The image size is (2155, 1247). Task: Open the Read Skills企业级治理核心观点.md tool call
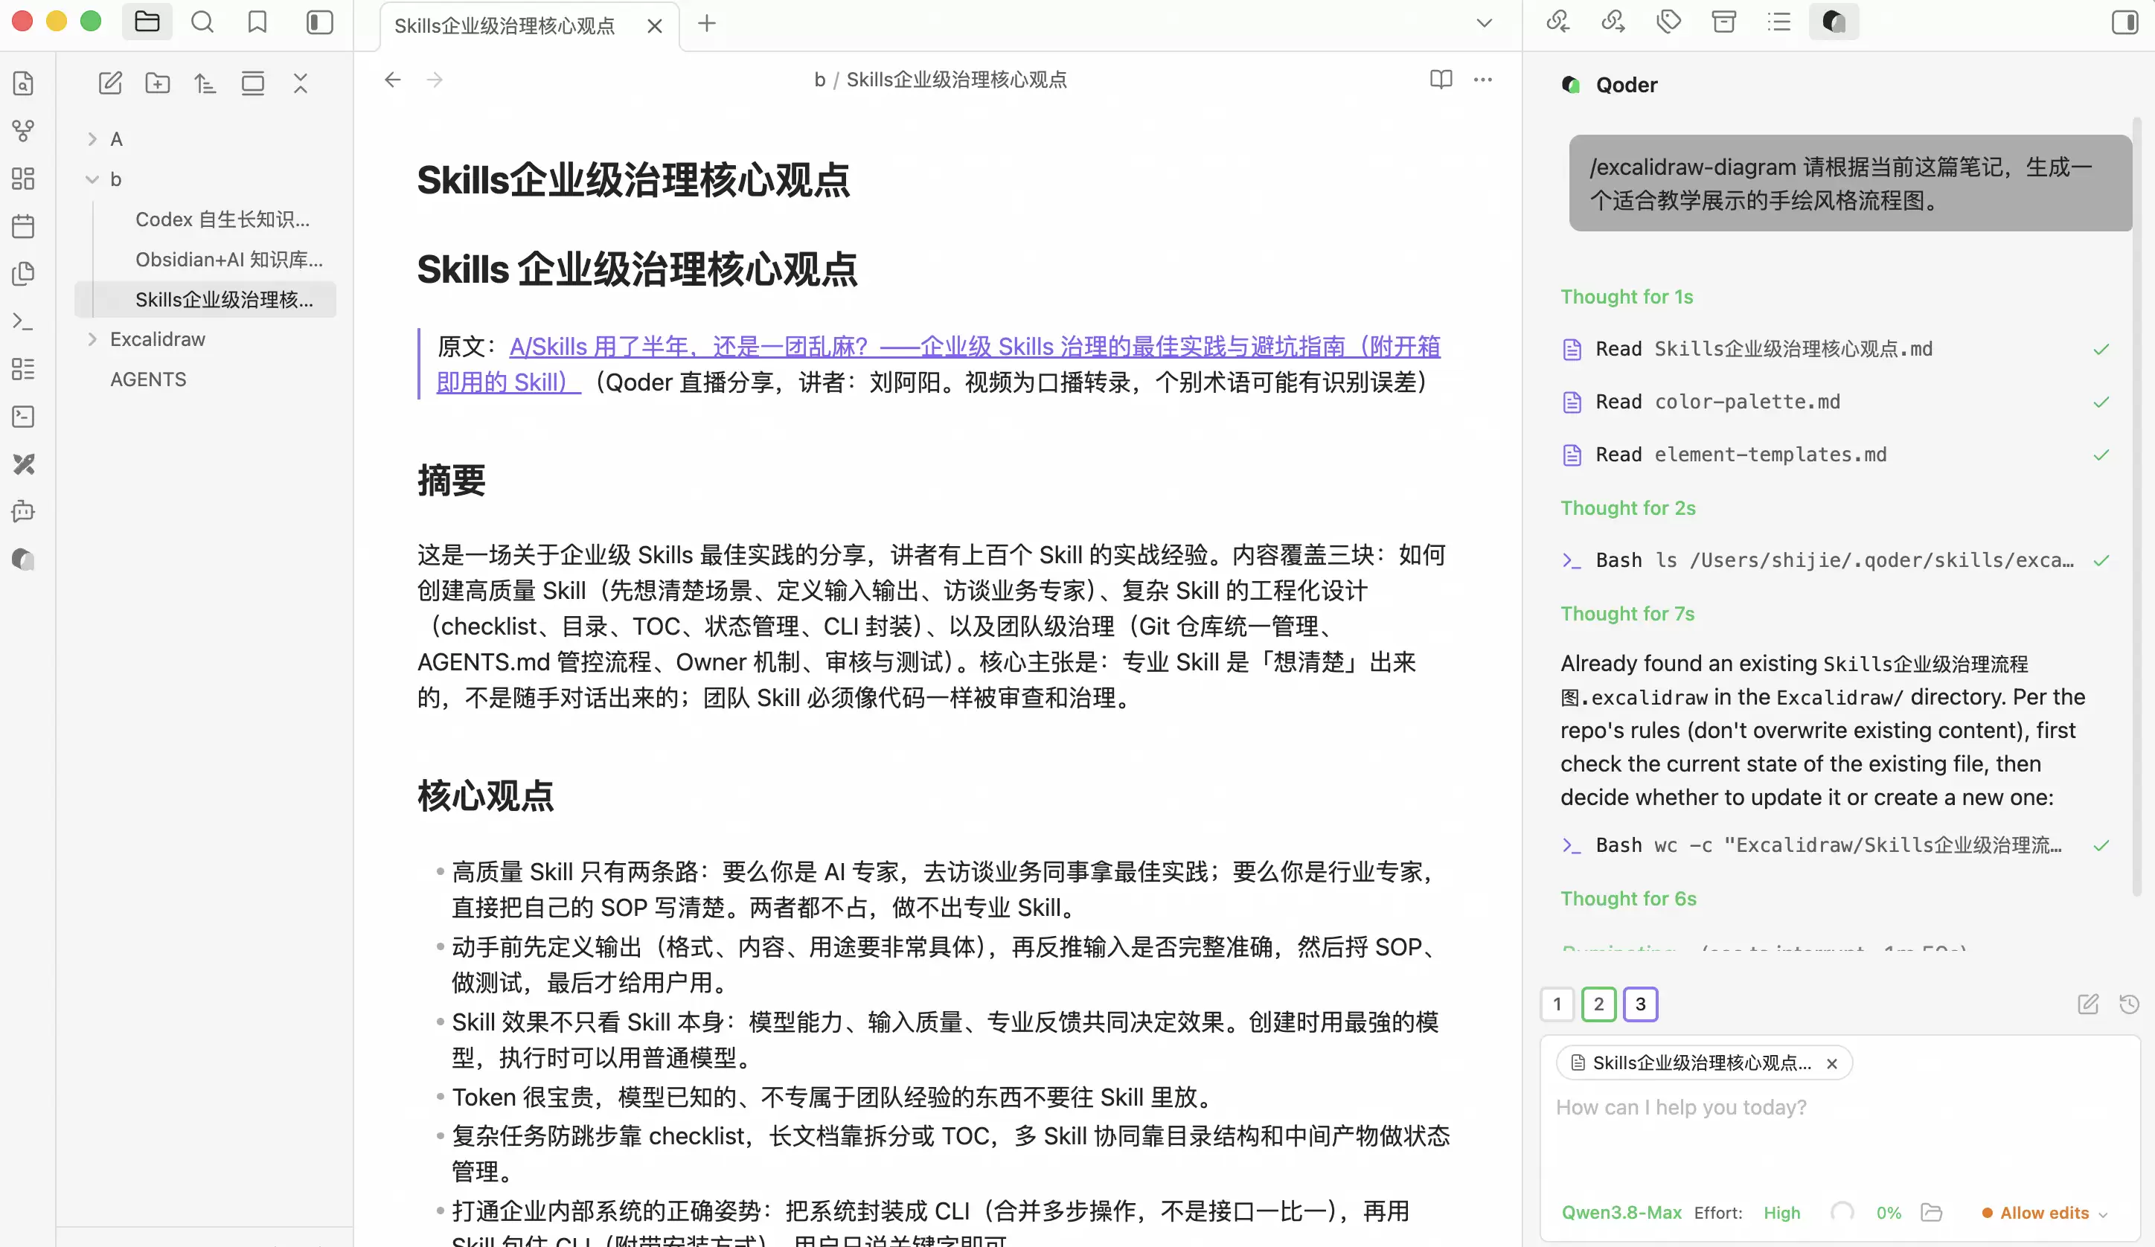(1835, 349)
